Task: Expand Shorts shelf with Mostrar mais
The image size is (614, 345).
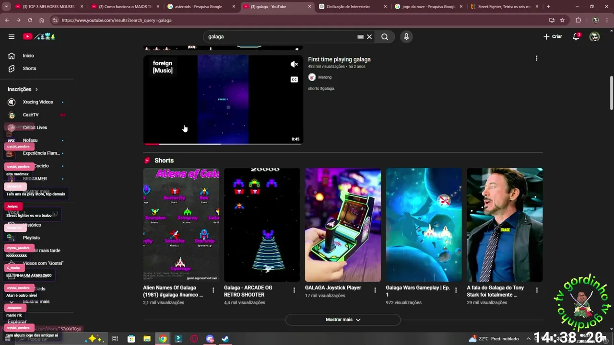Action: pos(343,320)
